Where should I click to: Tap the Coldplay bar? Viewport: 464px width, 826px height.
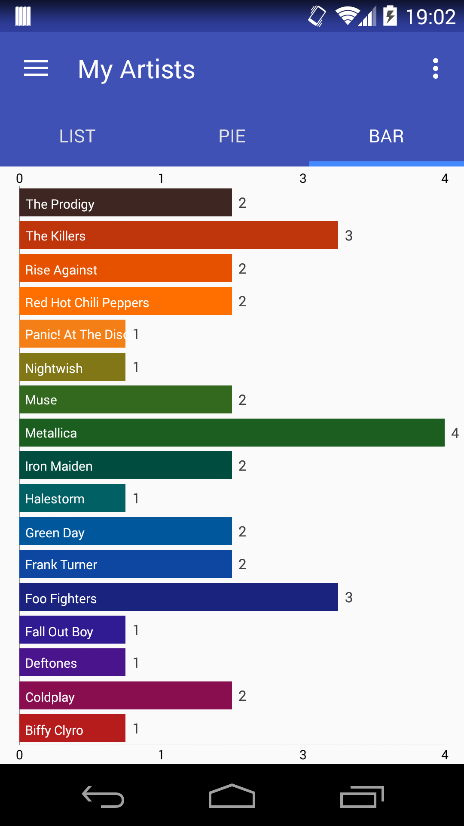coord(126,696)
